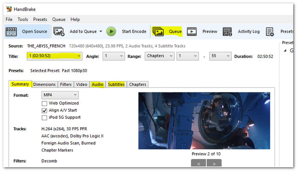297x171 pixels.
Task: Click the Start Encode label
Action: tap(134, 31)
